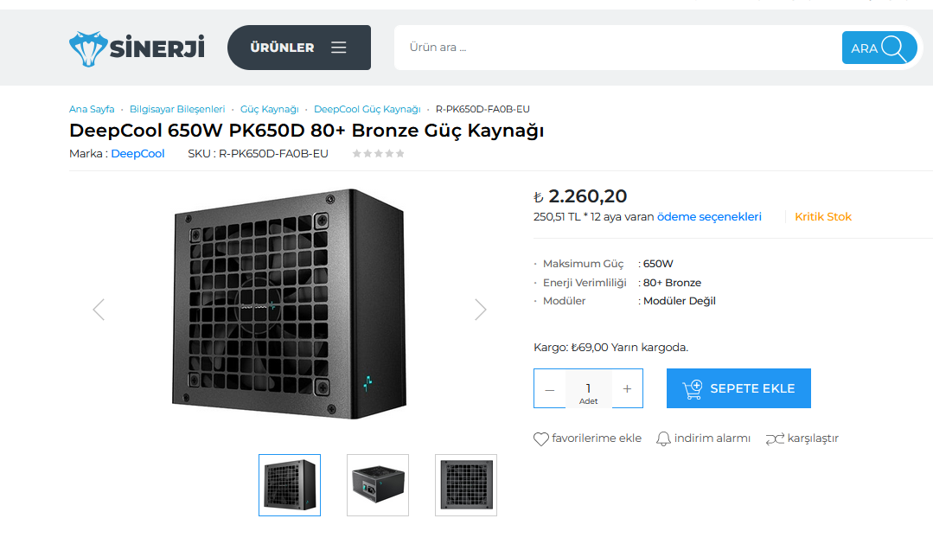Show previous product image with left arrow
Image resolution: width=933 pixels, height=544 pixels.
tap(99, 310)
